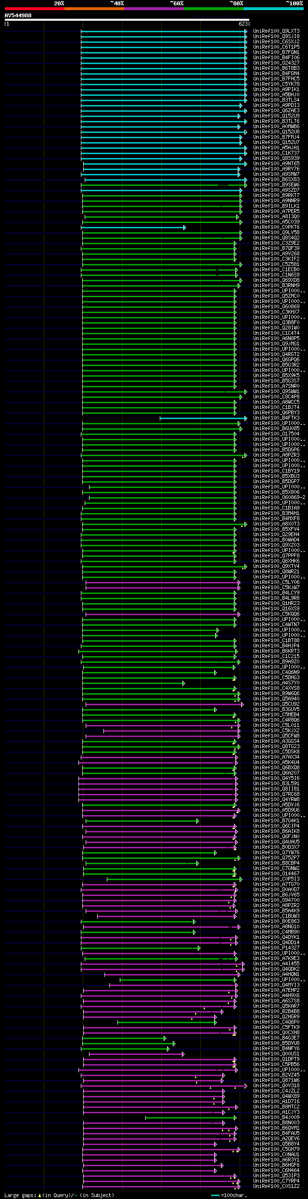The height and width of the screenshot is (1199, 308).
Task: Click hit label UniRef100_C5GH79
Action: pos(276,1149)
